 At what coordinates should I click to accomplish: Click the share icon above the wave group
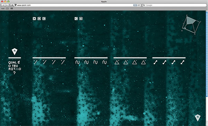[76, 19]
